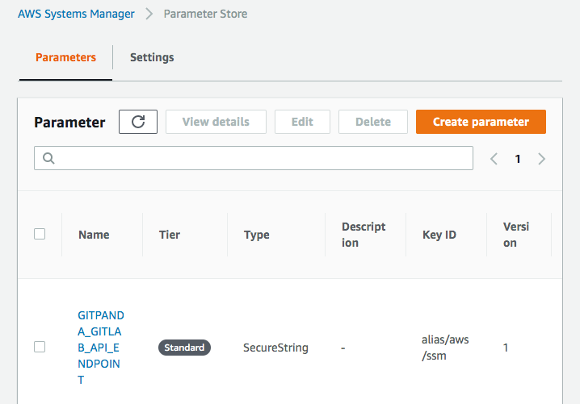Click the alias/aws/ssm key ID cell
Viewport: 580px width, 404px height.
point(445,348)
